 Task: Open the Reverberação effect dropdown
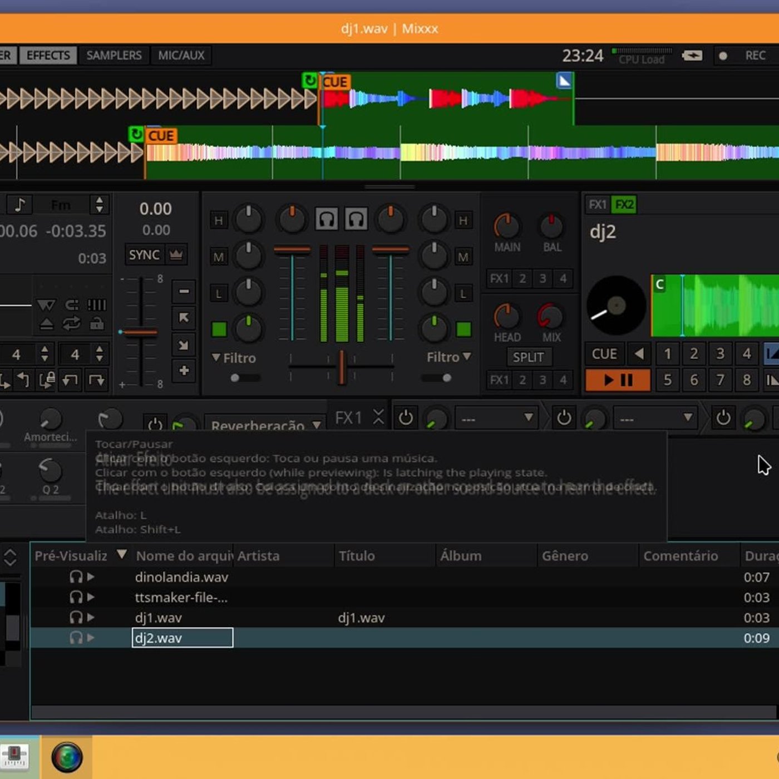[x=264, y=424]
